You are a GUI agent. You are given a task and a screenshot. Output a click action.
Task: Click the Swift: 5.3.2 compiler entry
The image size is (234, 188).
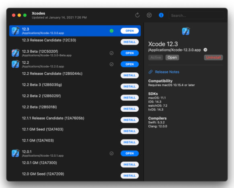(156, 123)
